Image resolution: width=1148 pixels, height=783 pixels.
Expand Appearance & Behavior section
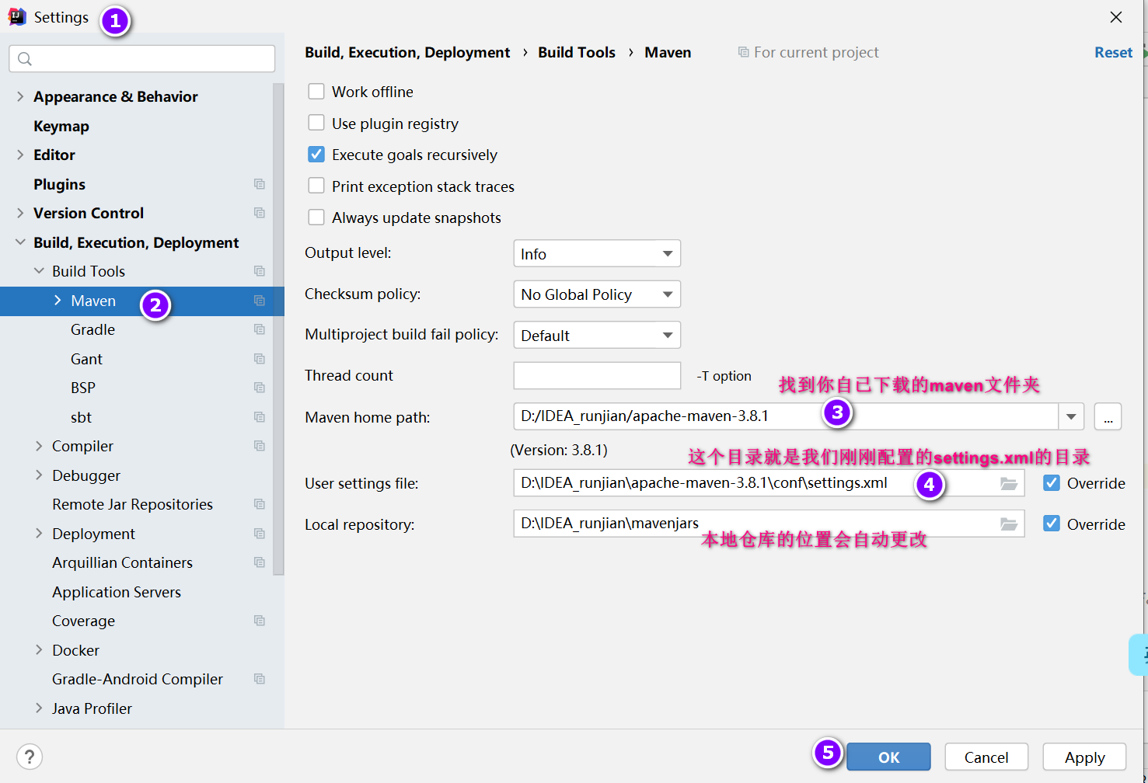20,96
